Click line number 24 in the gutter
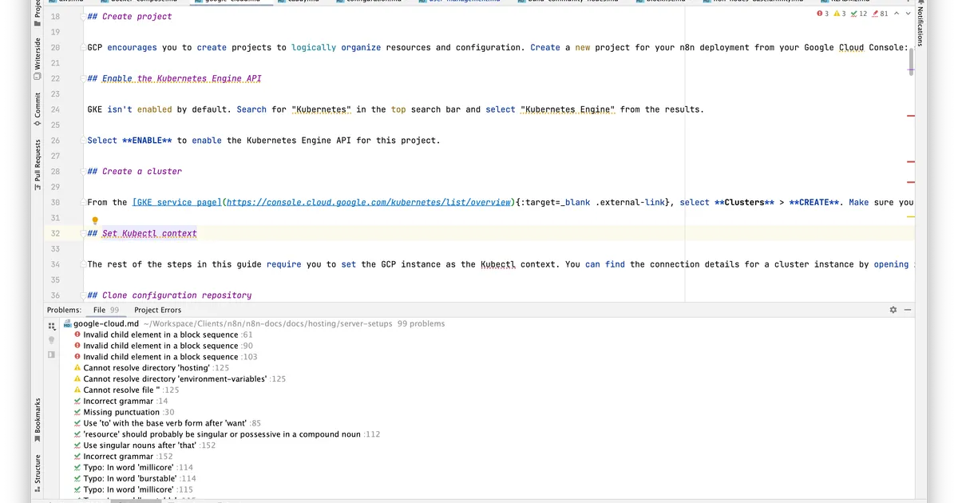The height and width of the screenshot is (503, 958). coord(55,109)
